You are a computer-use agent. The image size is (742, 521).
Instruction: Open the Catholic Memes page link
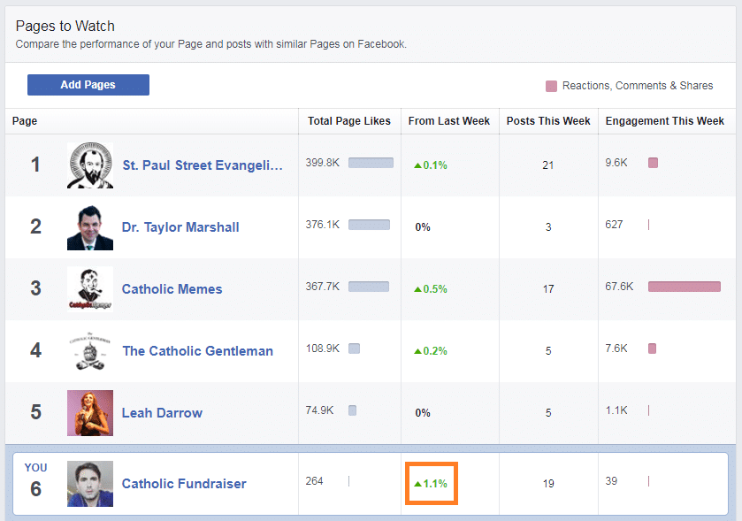point(172,289)
